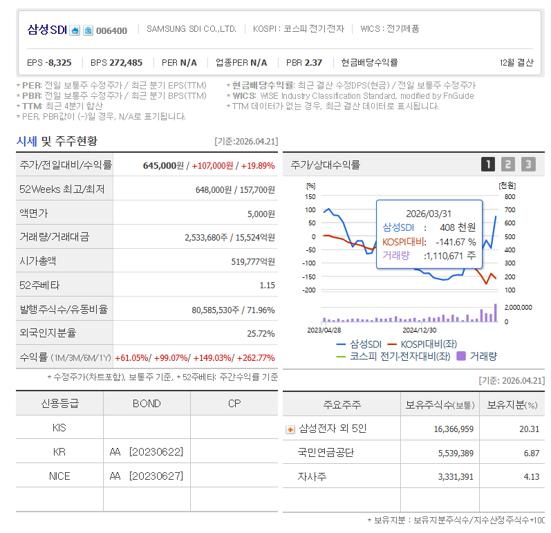The image size is (551, 533).
Task: Select the 삼성SDI company name heading
Action: click(x=47, y=30)
